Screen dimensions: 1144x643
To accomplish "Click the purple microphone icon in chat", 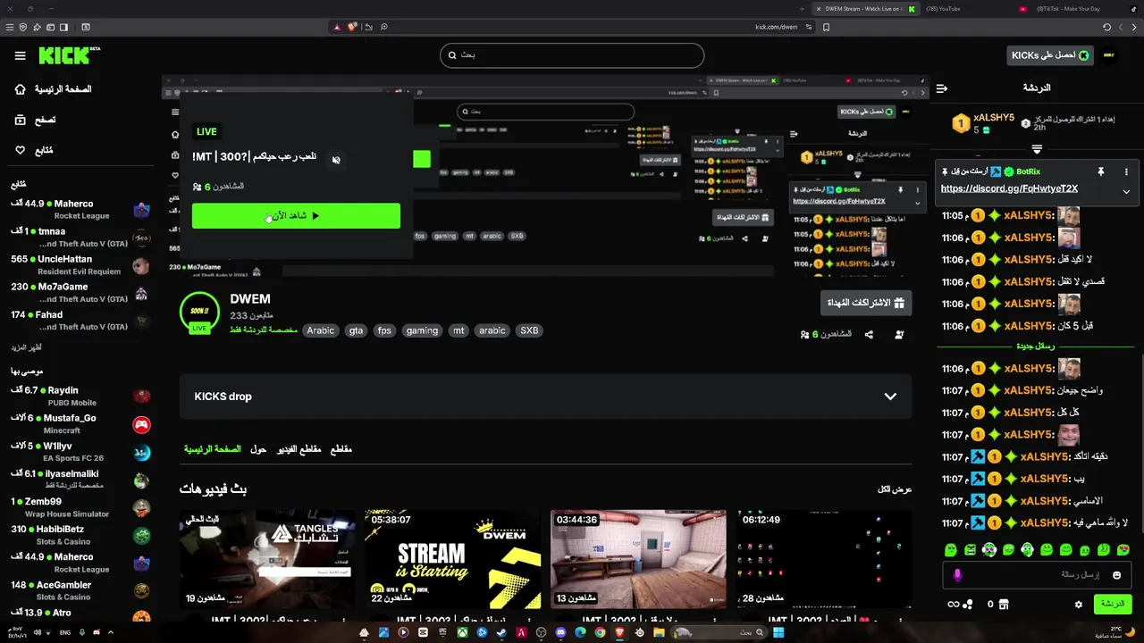I will click(x=957, y=575).
